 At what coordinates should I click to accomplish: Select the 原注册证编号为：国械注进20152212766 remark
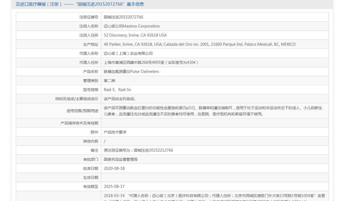click(x=139, y=150)
